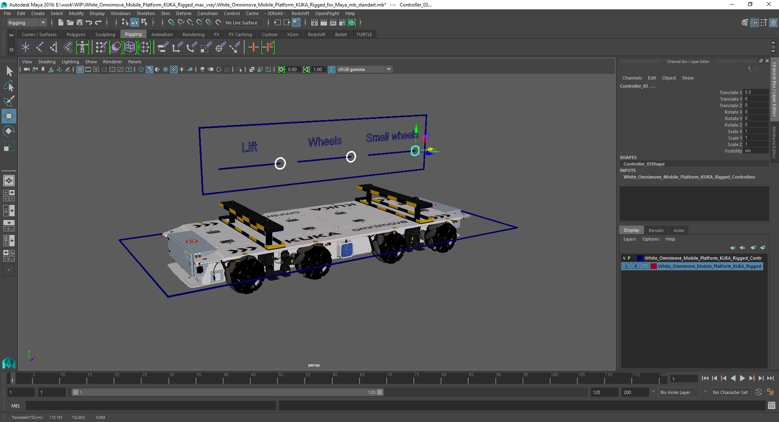Click the Play Forwards button

[742, 378]
